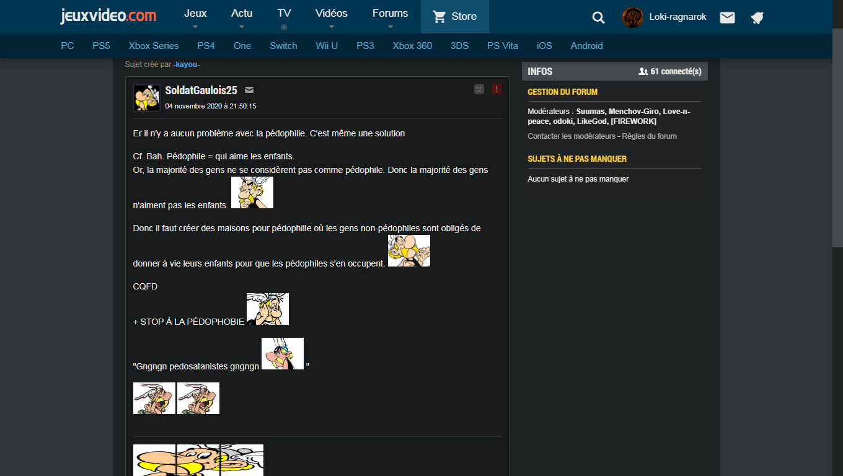Select the PS3 platform link
Image resolution: width=843 pixels, height=476 pixels.
[365, 46]
